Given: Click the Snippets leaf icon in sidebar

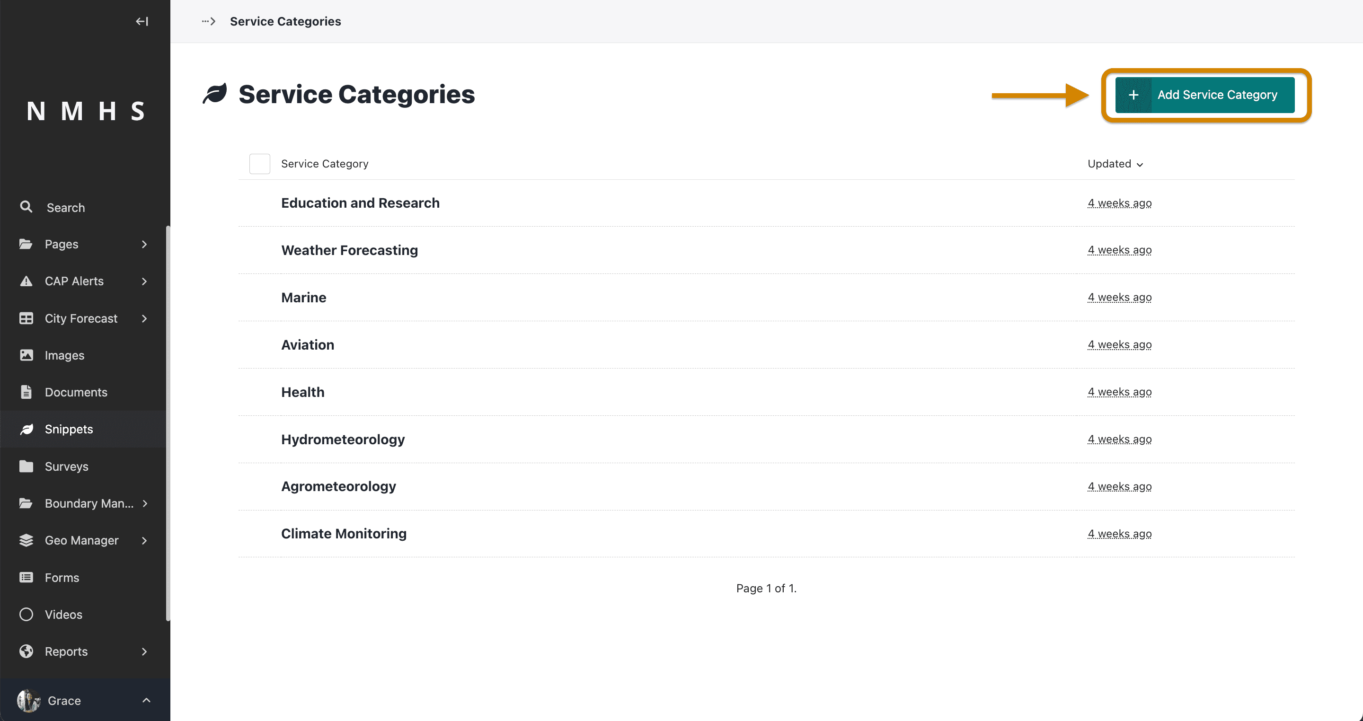Looking at the screenshot, I should (x=26, y=429).
